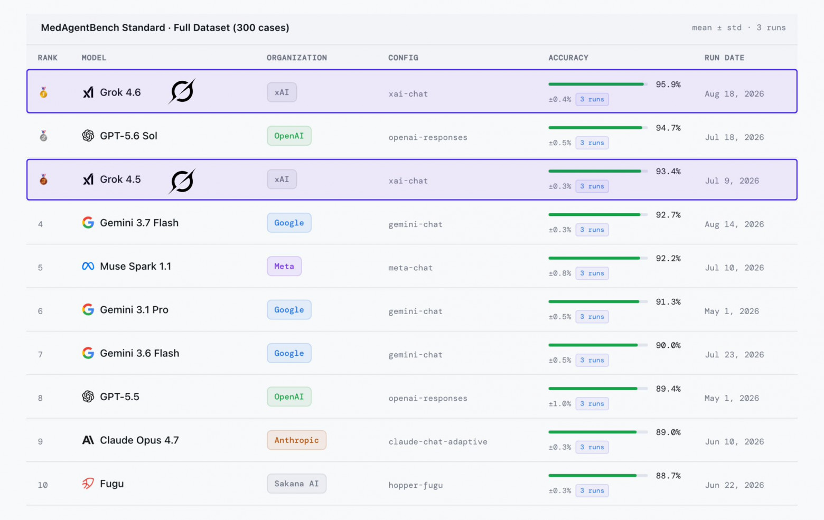Sort by the ORGANIZATION column header
Screen dimensions: 824x520
(x=297, y=58)
